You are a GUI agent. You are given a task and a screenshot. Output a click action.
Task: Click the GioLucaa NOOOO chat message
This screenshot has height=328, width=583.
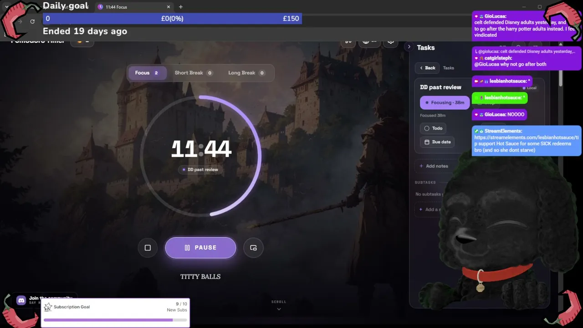(x=500, y=114)
